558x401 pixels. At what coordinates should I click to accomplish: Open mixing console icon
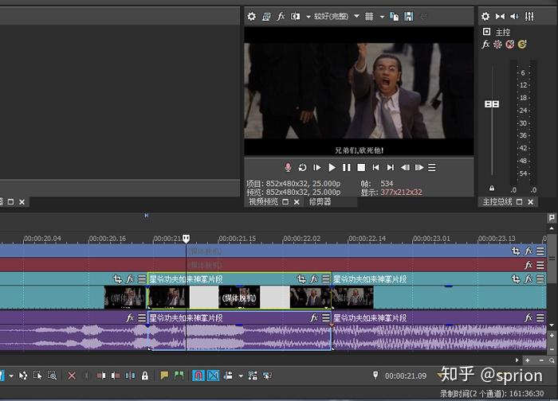click(x=529, y=17)
